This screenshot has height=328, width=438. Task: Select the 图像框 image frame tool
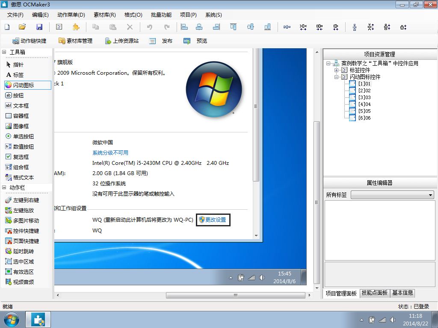[x=17, y=126]
